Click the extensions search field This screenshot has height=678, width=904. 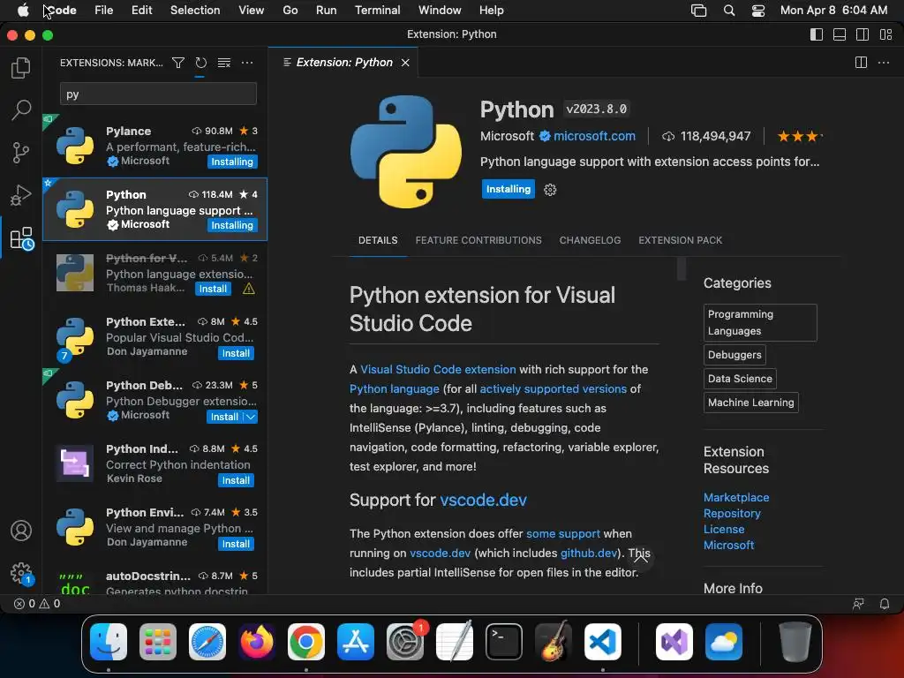(158, 94)
